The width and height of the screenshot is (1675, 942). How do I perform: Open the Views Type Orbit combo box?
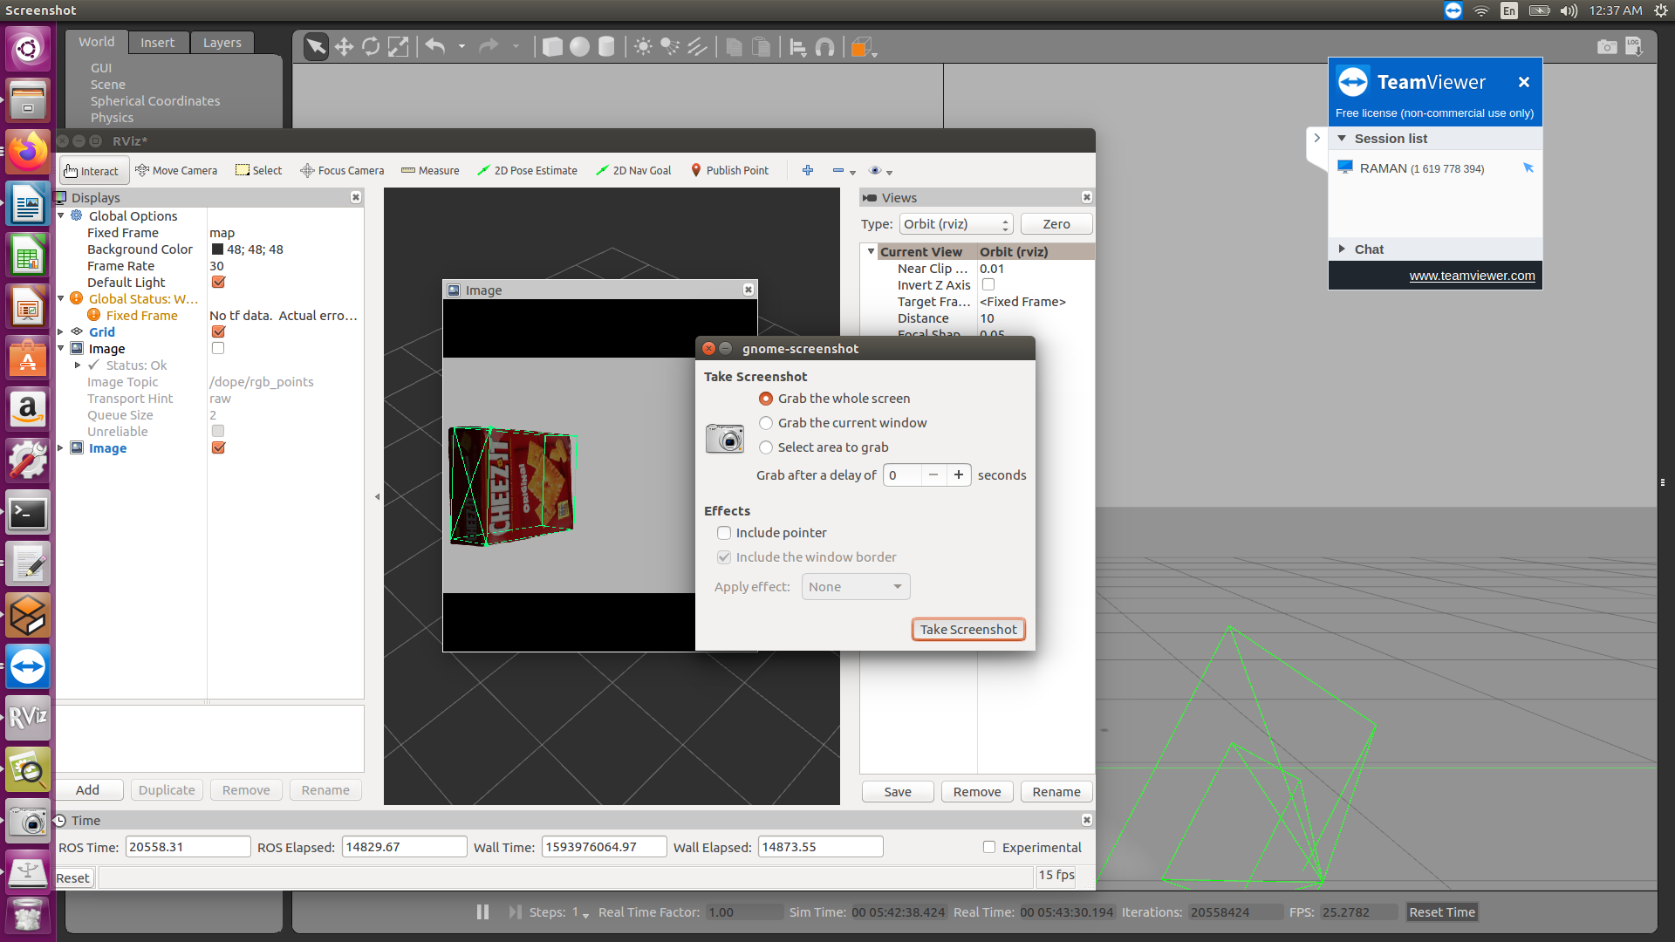[x=956, y=224]
